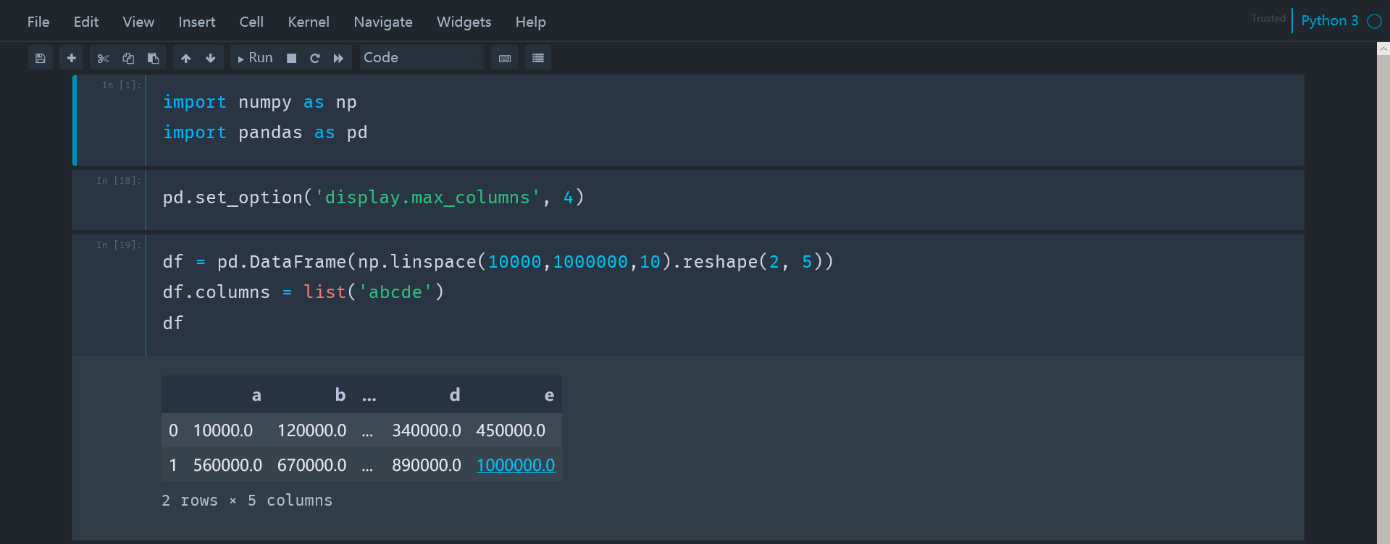Click the Trusted notebook indicator
1390x544 pixels.
pos(1268,19)
